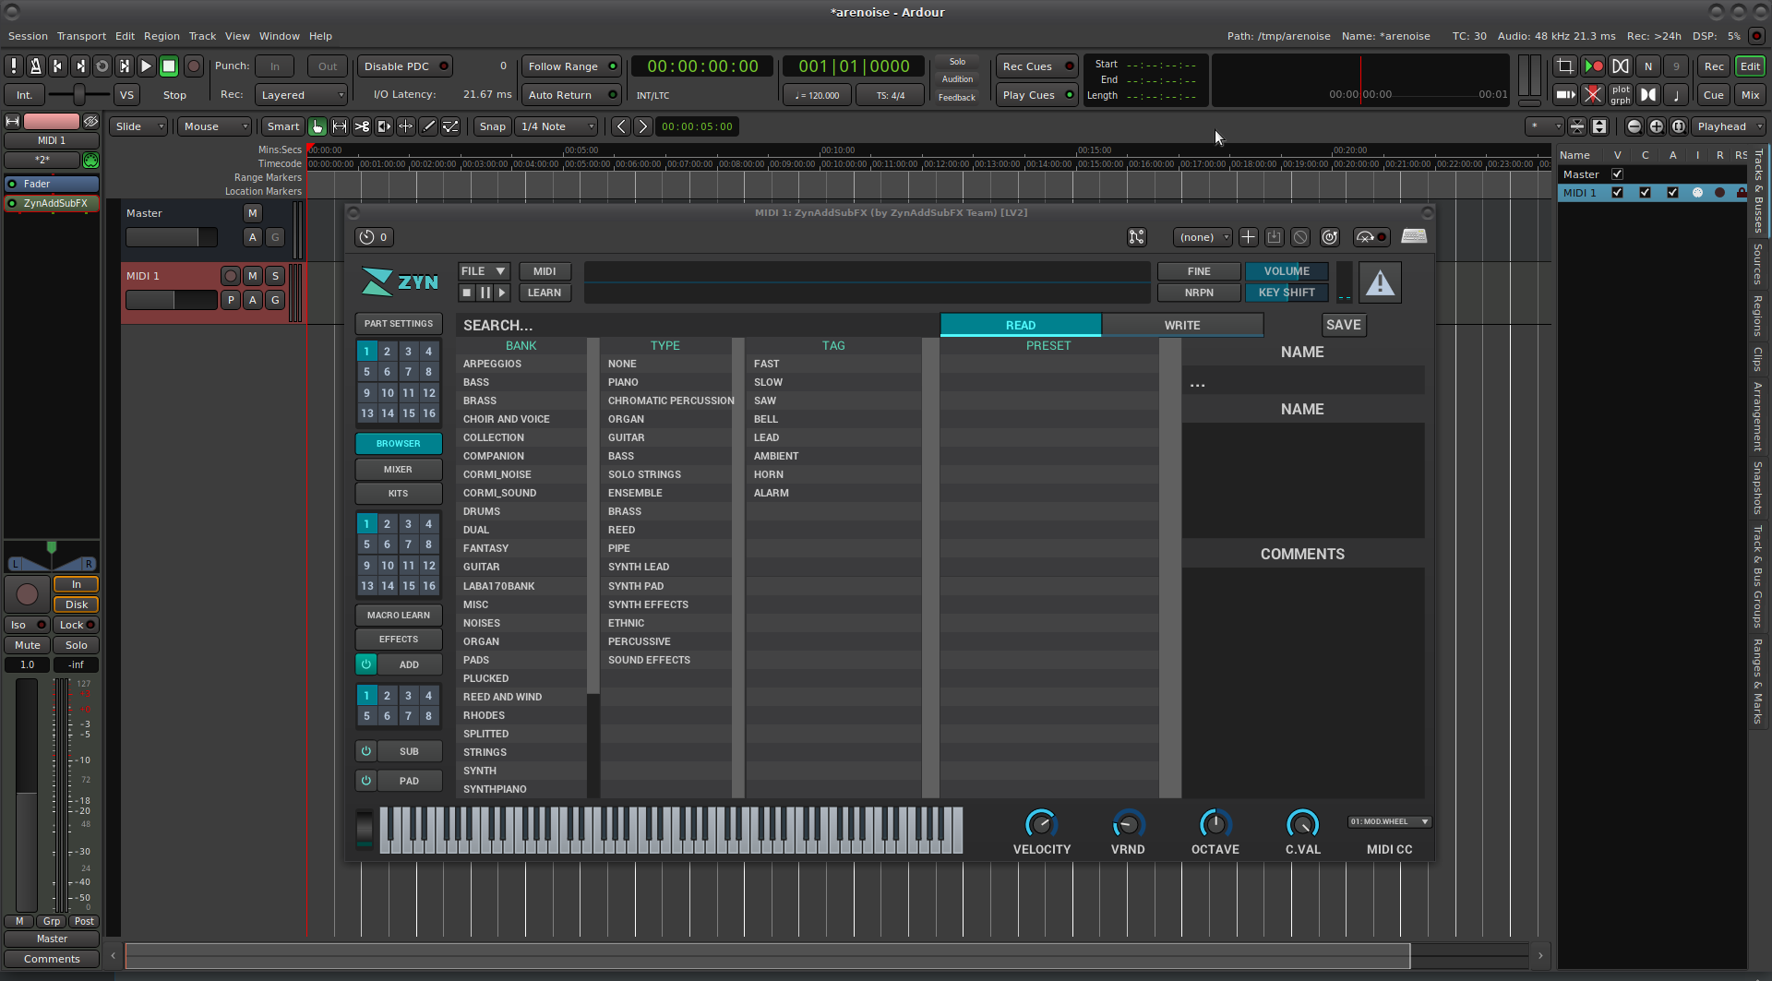Open the Transport menu
Image resolution: width=1772 pixels, height=981 pixels.
coord(81,36)
